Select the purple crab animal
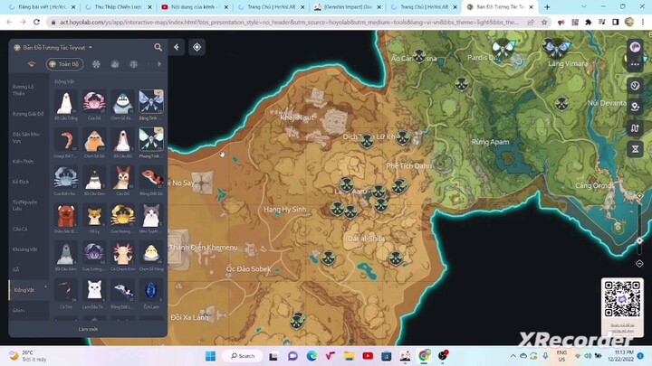This screenshot has height=366, width=652. 94,253
